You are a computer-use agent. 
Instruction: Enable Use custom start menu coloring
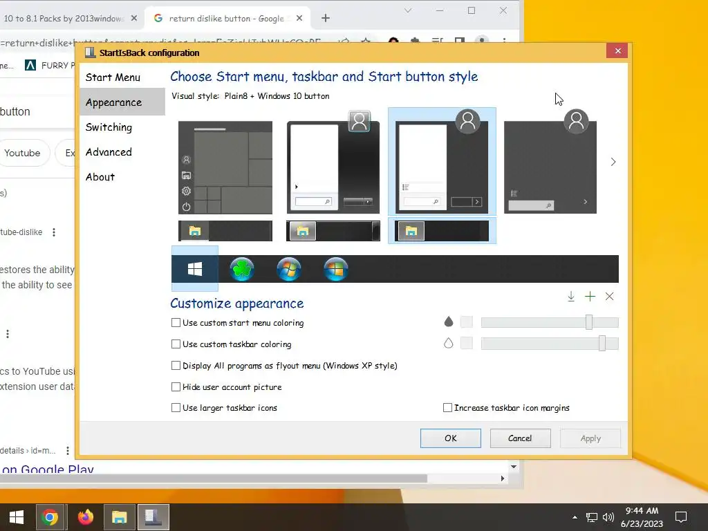pos(176,323)
